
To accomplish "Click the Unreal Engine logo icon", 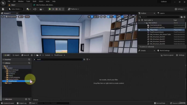I will tap(3, 3).
